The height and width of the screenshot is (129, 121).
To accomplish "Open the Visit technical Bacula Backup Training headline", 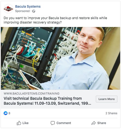I will point(47,101).
